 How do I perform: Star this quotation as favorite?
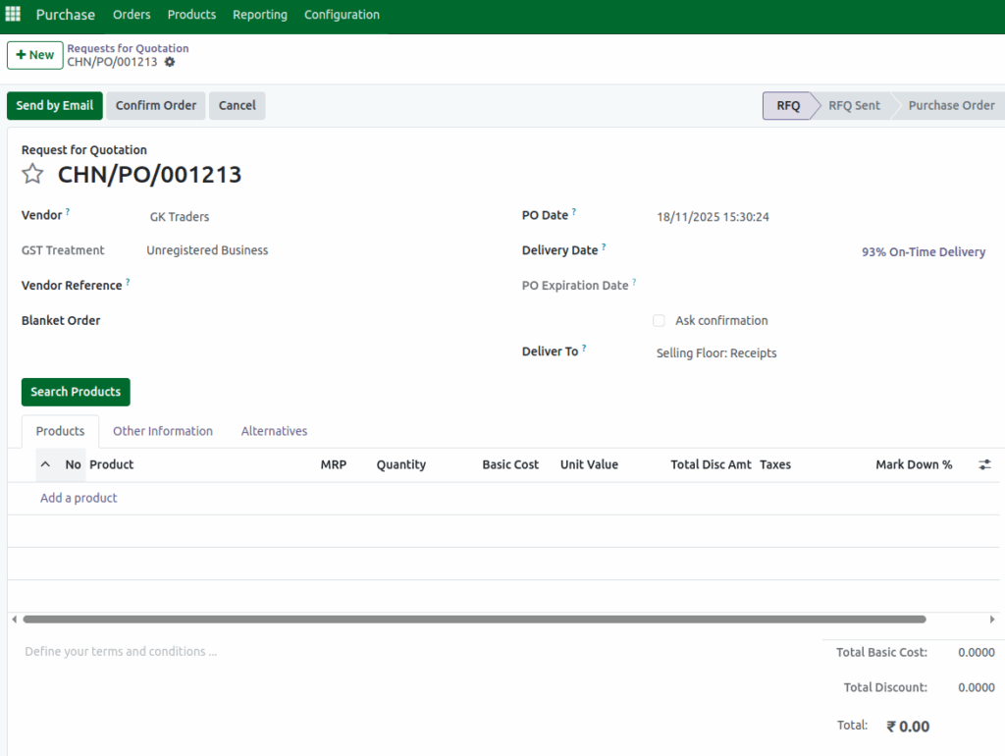coord(32,173)
